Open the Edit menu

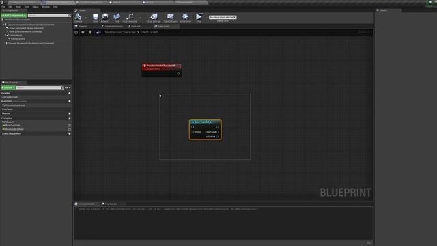[x=10, y=6]
